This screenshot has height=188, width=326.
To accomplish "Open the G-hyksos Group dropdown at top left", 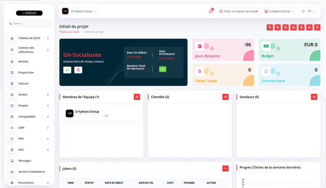I will (x=80, y=11).
